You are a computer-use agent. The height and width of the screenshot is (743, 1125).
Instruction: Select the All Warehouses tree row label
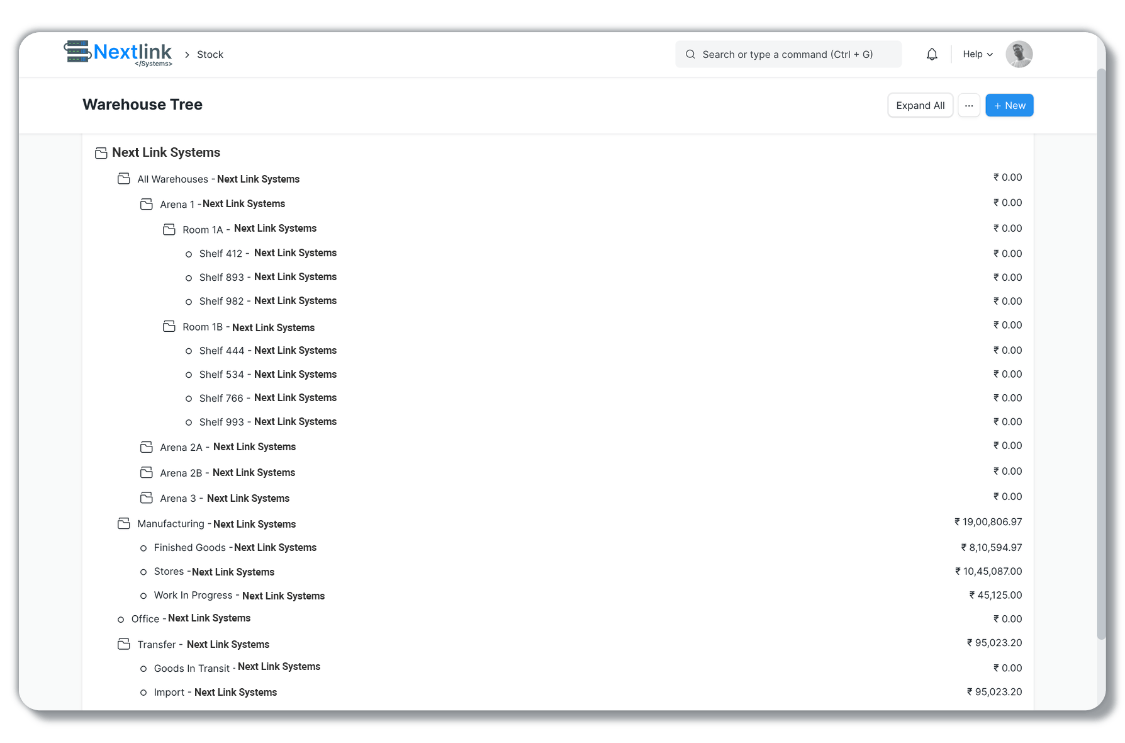tap(218, 179)
